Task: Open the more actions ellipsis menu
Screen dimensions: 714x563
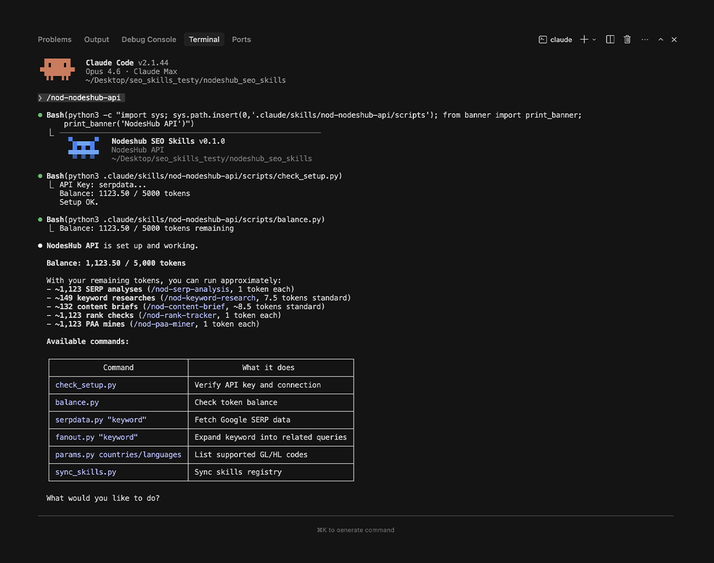Action: click(x=645, y=39)
